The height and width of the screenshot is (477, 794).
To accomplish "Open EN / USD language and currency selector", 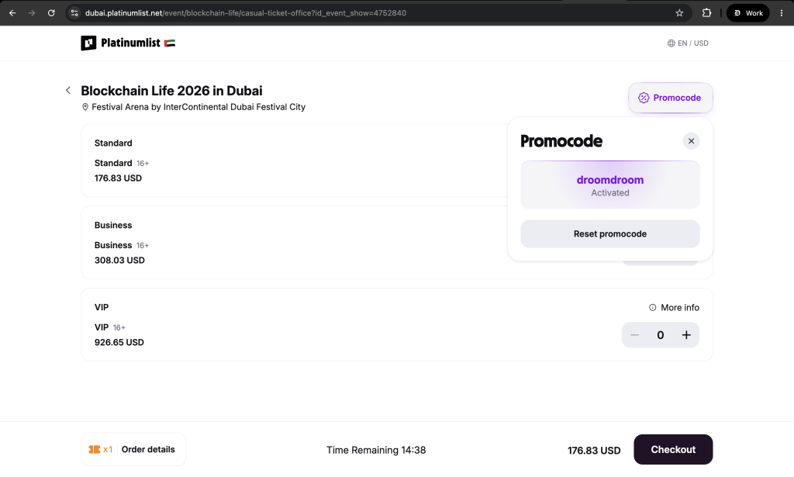I will pos(688,43).
